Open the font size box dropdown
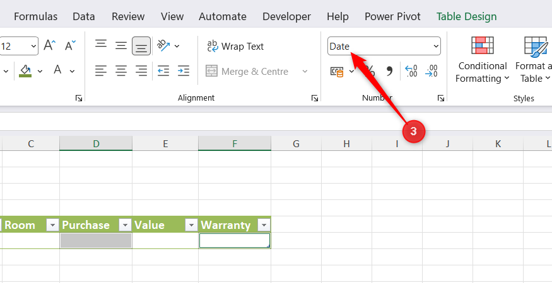The width and height of the screenshot is (552, 283). tap(34, 46)
